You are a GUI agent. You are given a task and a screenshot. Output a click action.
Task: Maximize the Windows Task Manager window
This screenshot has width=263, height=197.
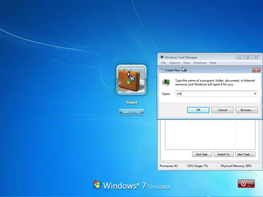248,57
